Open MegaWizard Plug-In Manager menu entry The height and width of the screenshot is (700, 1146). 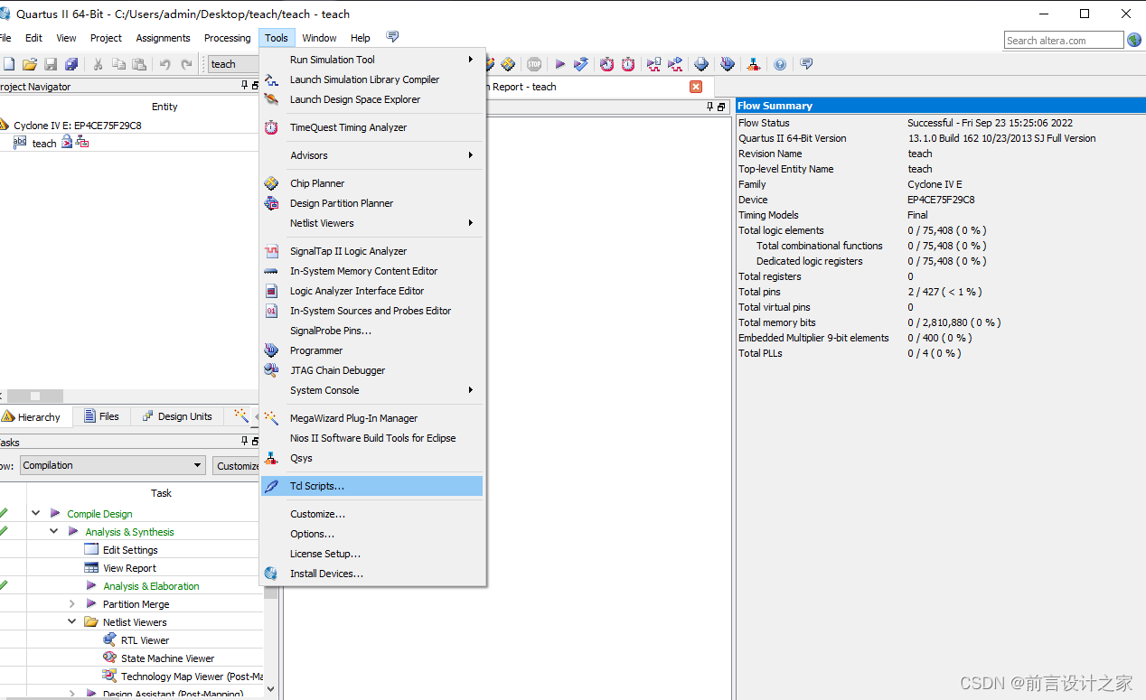coord(372,418)
